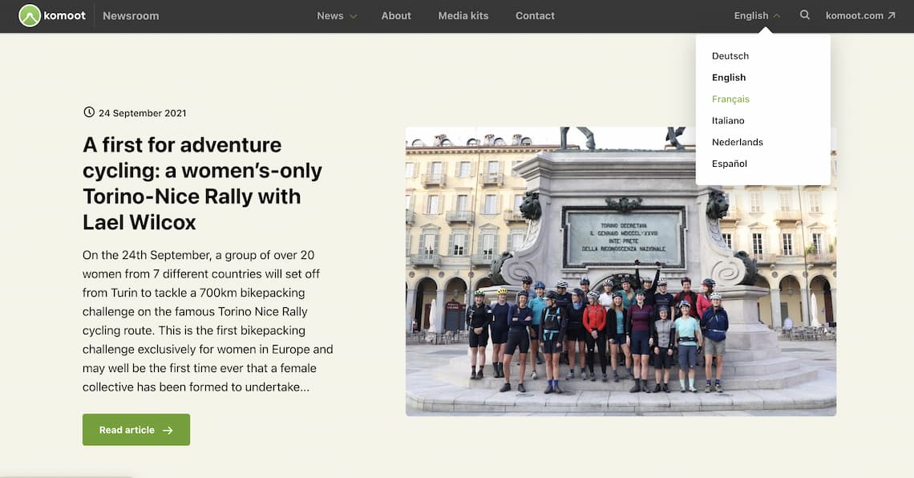Go to the About page

[x=396, y=16]
